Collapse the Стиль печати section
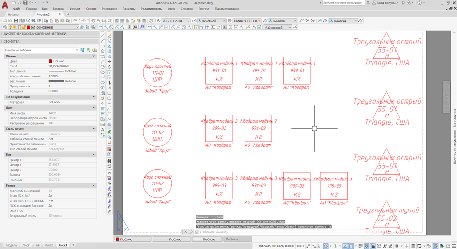The image size is (457, 249). pyautogui.click(x=94, y=129)
